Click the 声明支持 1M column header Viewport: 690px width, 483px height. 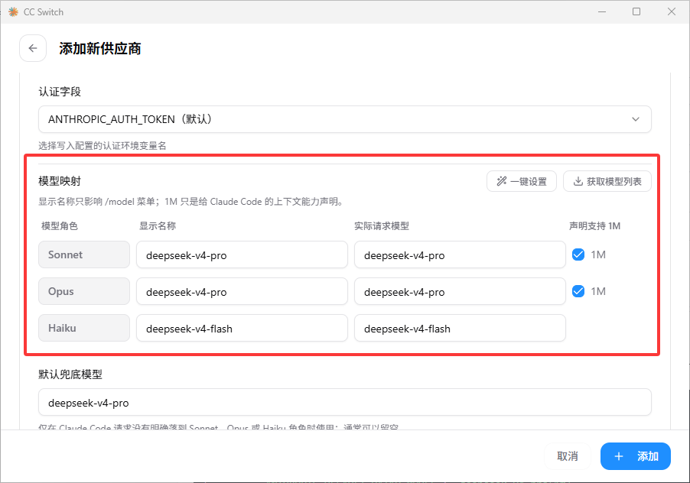click(594, 226)
